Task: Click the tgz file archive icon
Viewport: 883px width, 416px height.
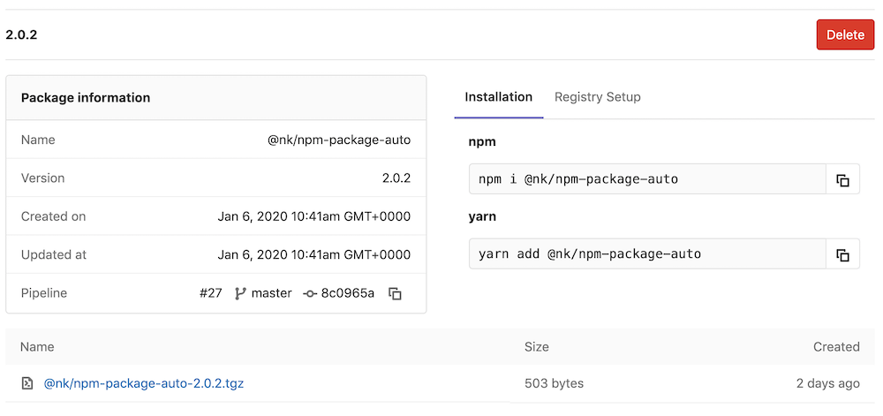Action: point(27,383)
